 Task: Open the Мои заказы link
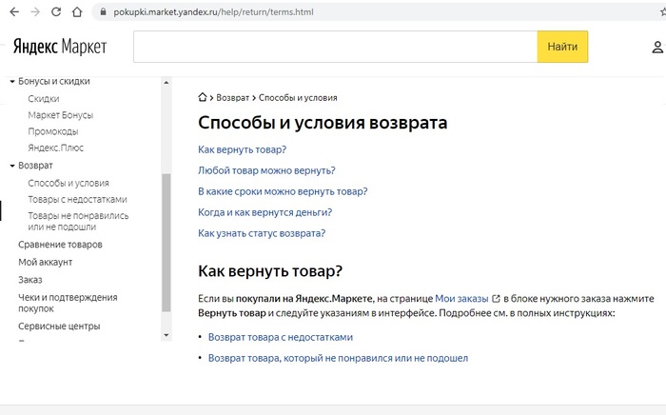(x=461, y=299)
